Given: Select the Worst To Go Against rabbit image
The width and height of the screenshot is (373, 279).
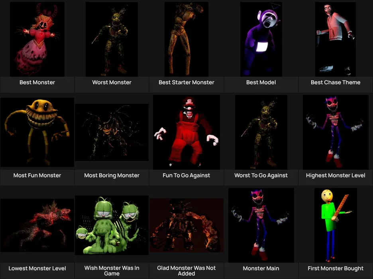Looking at the screenshot, I should (261, 132).
